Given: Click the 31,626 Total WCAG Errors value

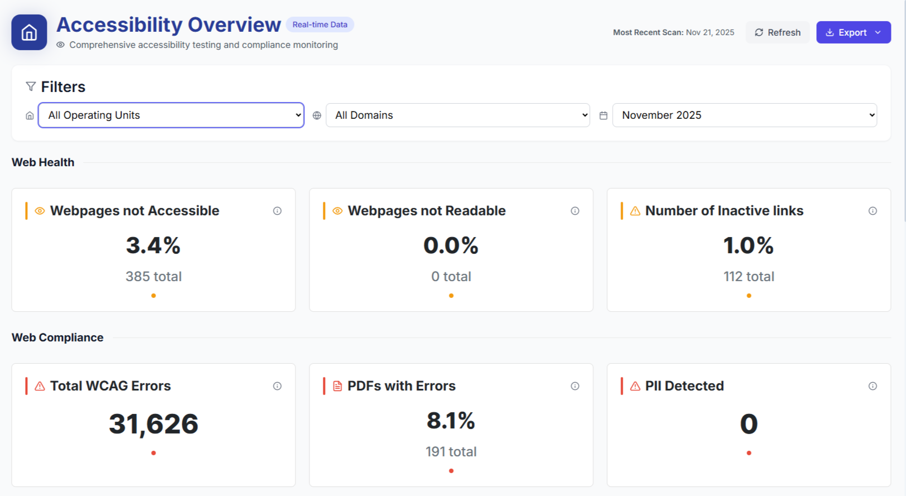Looking at the screenshot, I should coord(153,424).
